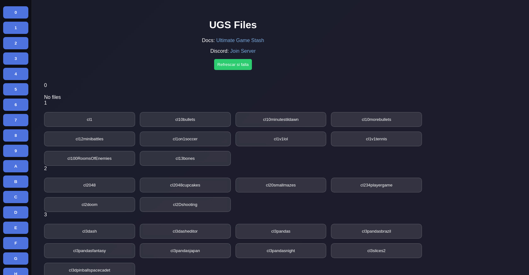Image resolution: width=529 pixels, height=275 pixels.
Task: Jump to section 0 in sidebar
Action: [16, 13]
